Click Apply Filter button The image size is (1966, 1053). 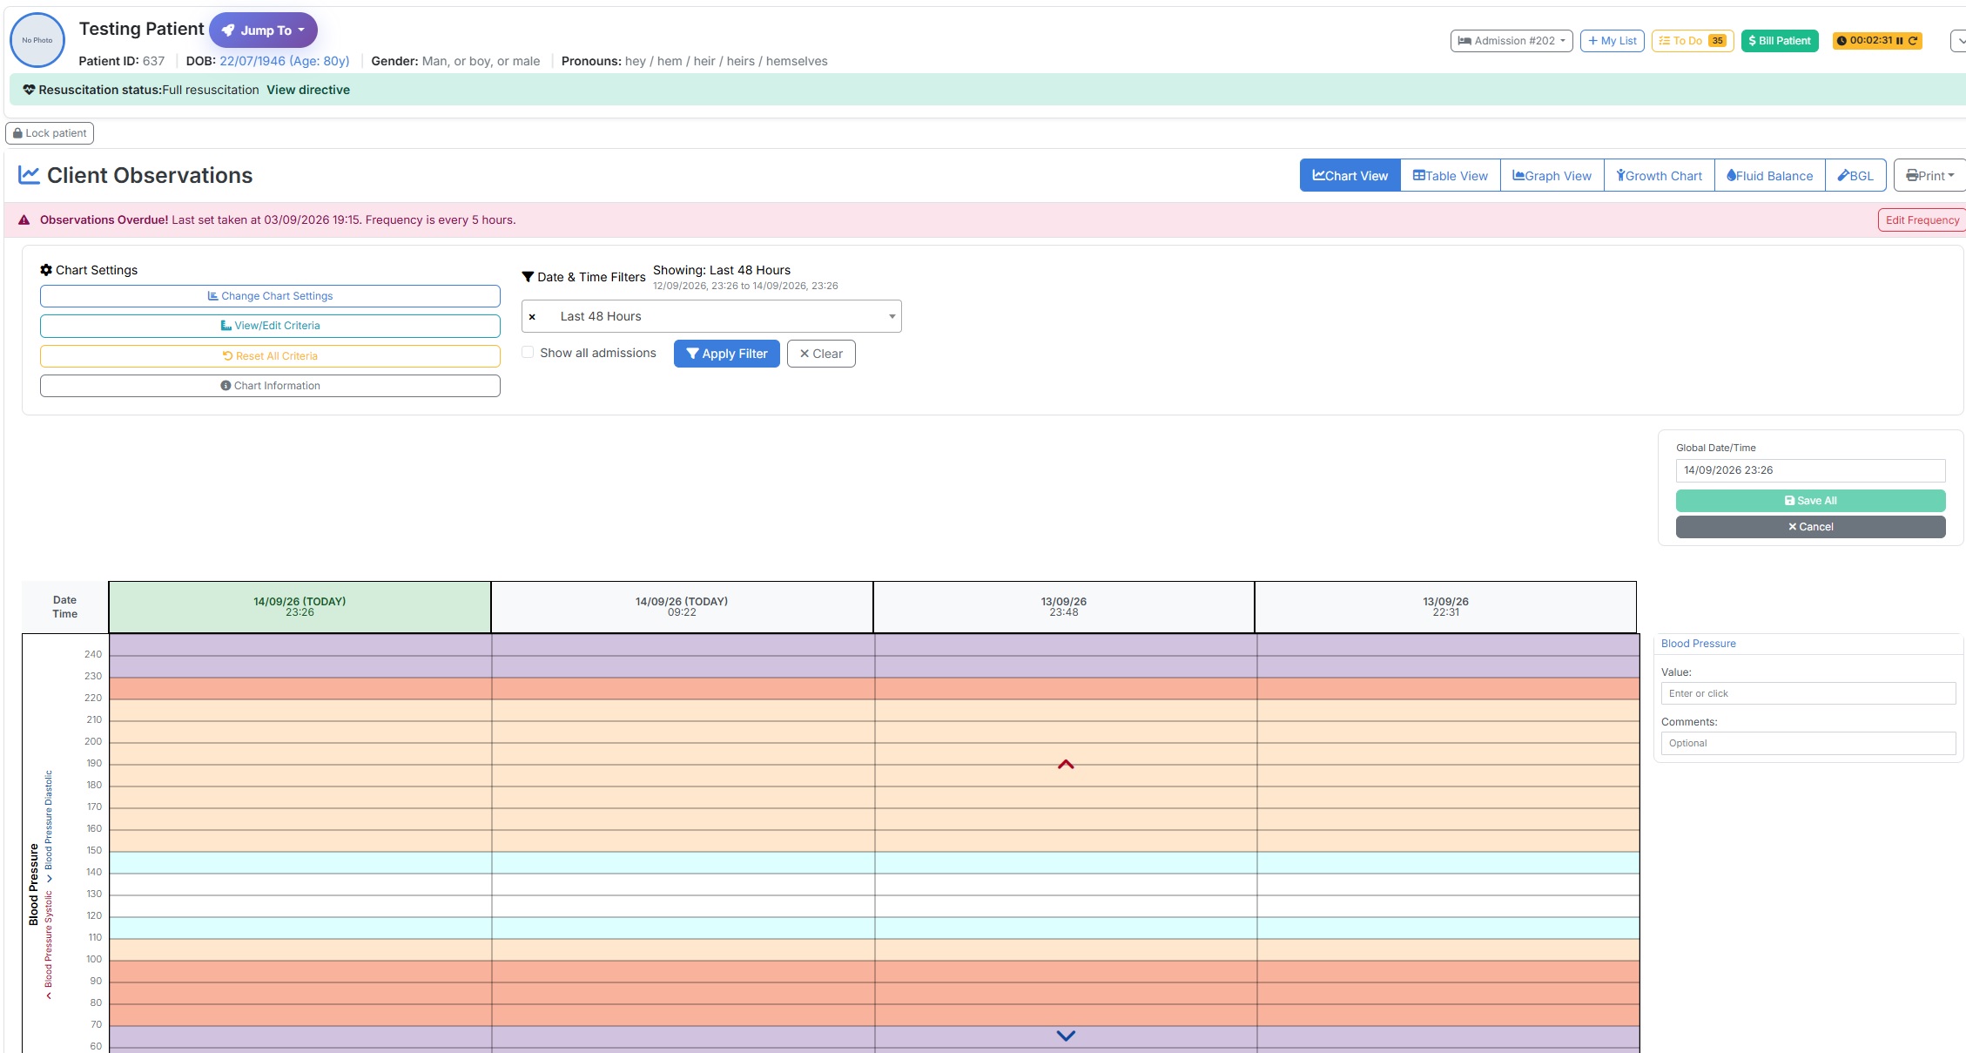(726, 354)
